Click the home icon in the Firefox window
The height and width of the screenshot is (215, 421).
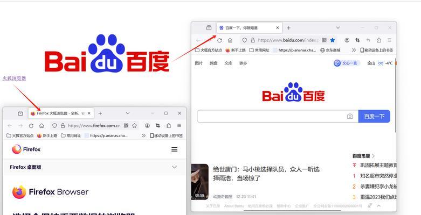click(x=42, y=126)
